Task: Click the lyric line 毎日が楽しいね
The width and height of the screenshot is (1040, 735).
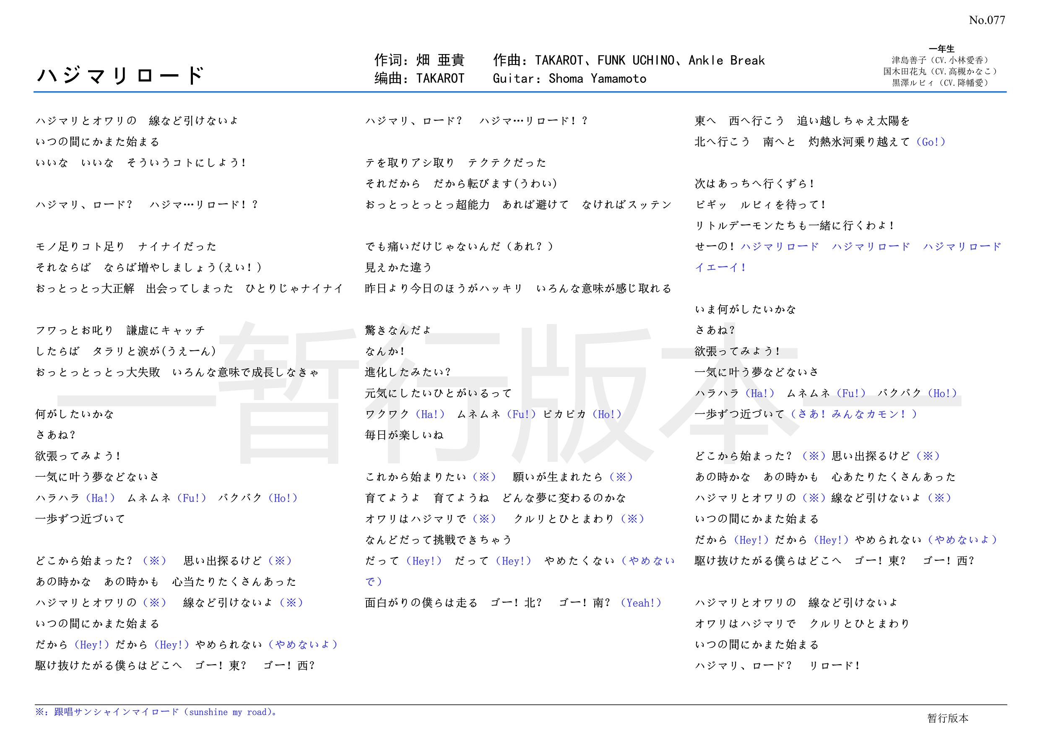Action: point(404,435)
